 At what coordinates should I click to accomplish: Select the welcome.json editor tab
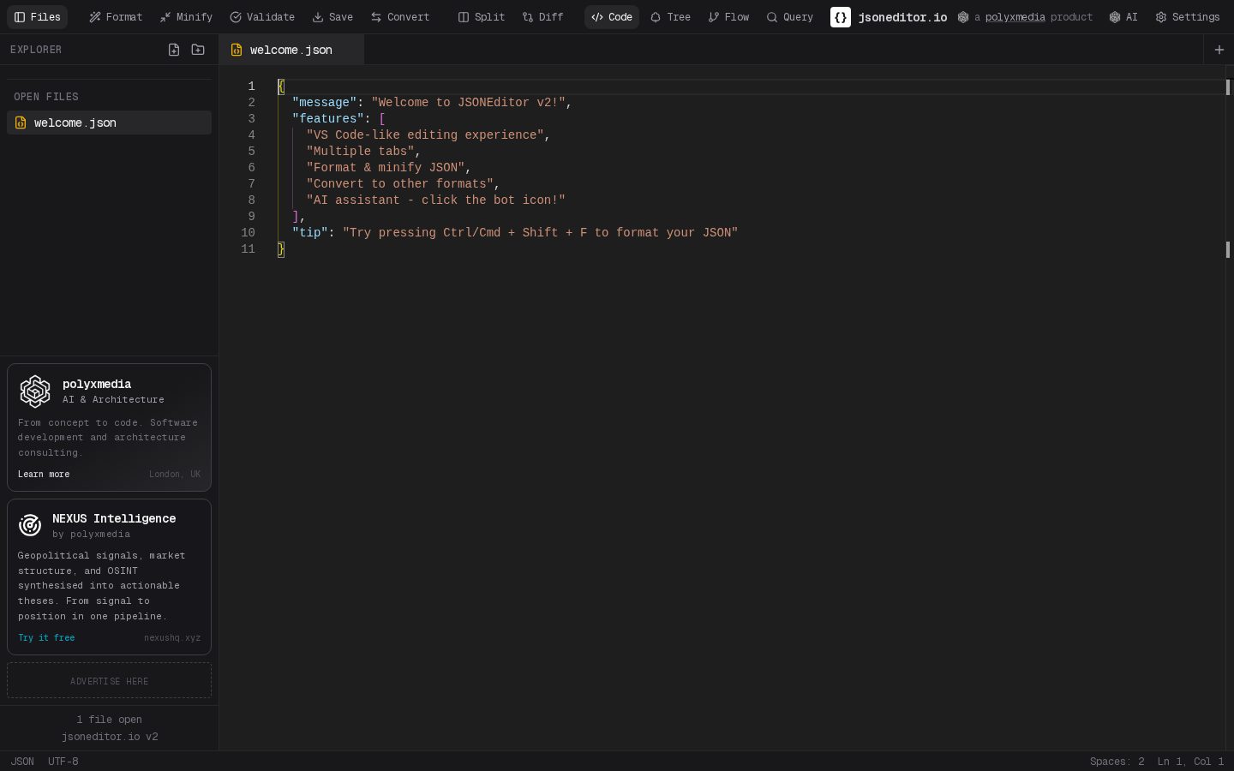click(291, 50)
